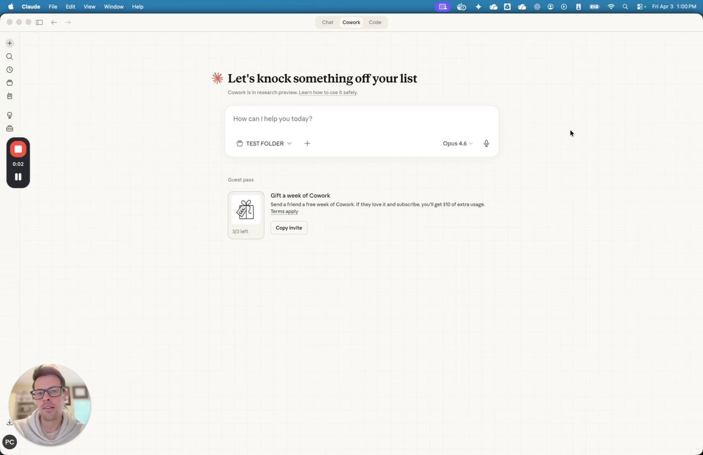Open Learn how to use it safely link
This screenshot has height=455, width=703.
328,92
